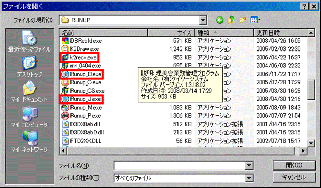The height and width of the screenshot is (188, 321).
Task: Click the size cell 1,306 KB
Action: pyautogui.click(x=181, y=116)
